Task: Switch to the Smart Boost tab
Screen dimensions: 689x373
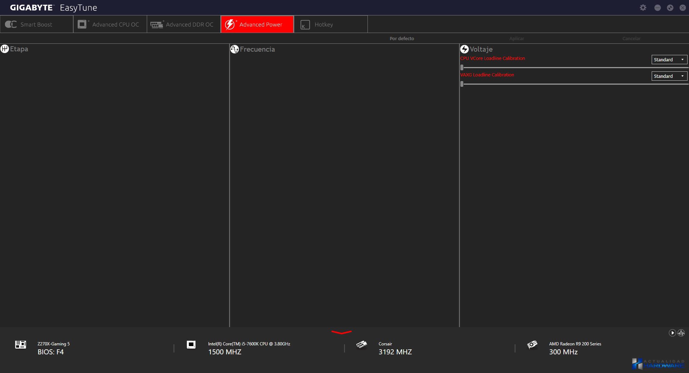Action: (36, 24)
